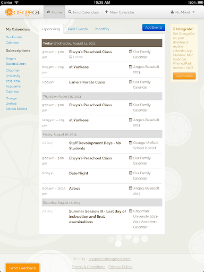Click the Find Calendars magnifier icon
This screenshot has height=272, width=204.
(70, 12)
